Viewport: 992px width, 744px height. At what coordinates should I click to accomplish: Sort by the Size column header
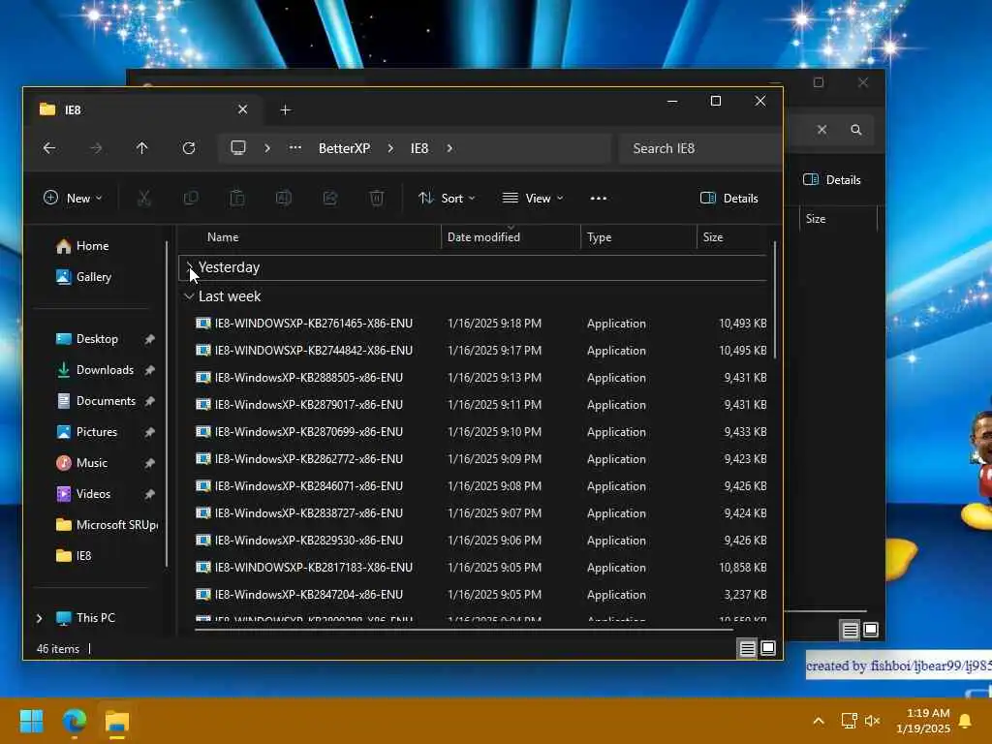point(713,237)
